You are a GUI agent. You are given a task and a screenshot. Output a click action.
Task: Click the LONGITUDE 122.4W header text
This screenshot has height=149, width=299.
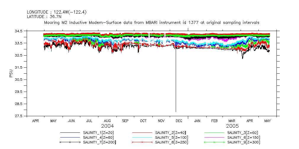57,12
